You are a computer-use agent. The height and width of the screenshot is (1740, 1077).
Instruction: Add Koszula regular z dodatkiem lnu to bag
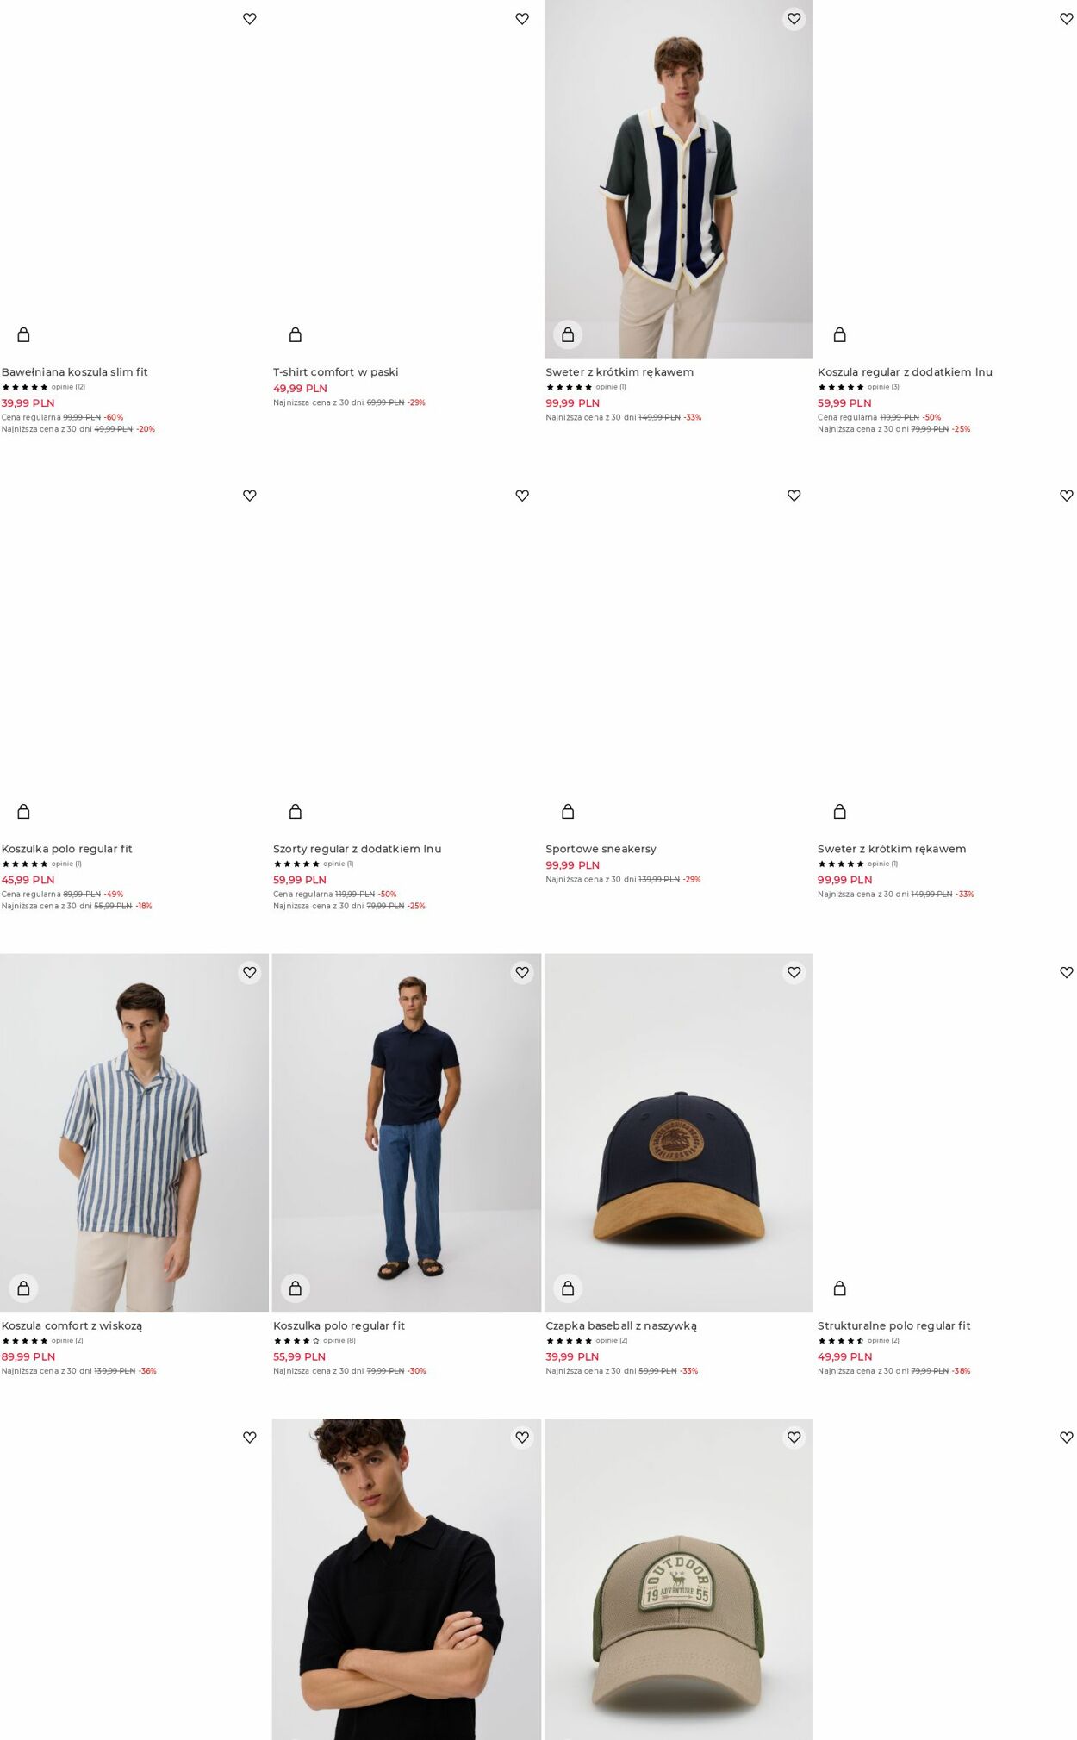(x=840, y=334)
